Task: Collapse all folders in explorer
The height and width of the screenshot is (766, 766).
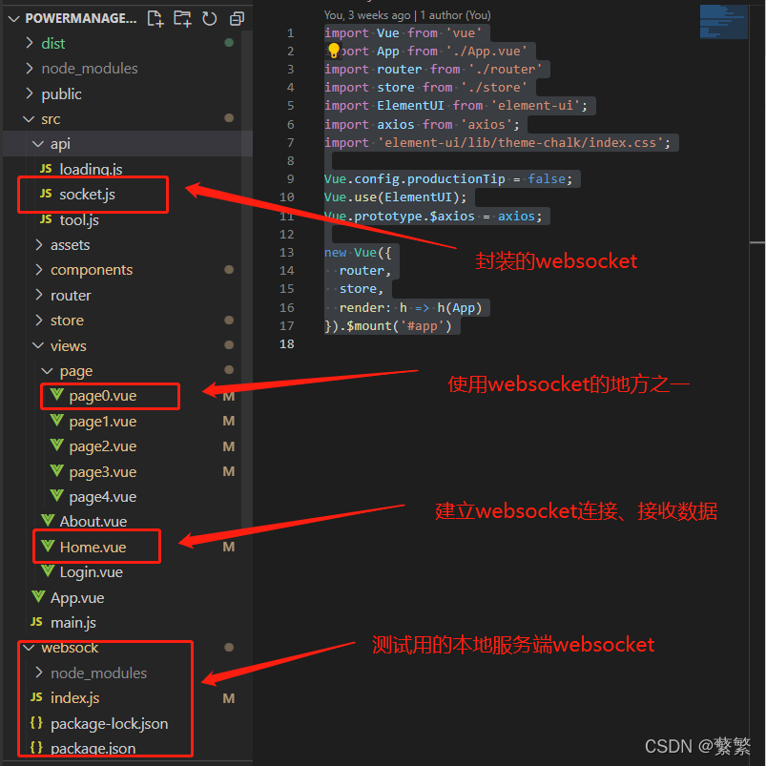Action: click(236, 18)
